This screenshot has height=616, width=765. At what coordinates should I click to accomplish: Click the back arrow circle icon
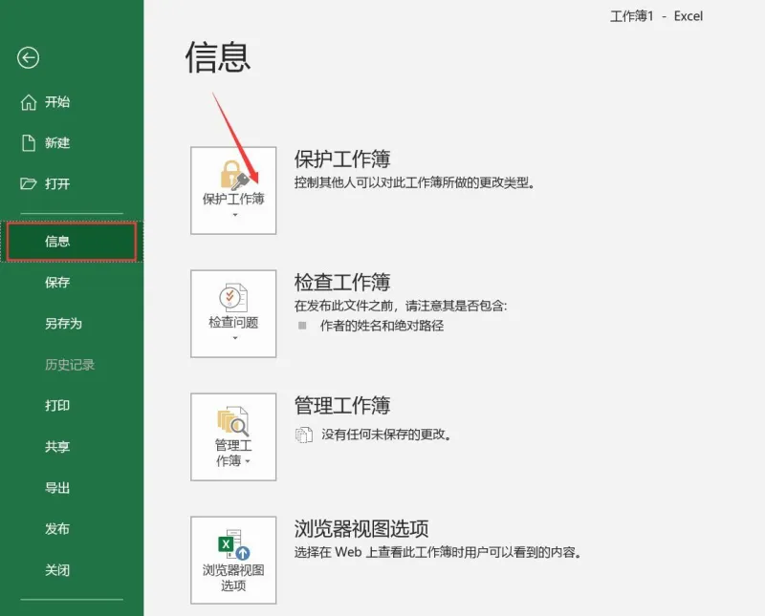(29, 58)
